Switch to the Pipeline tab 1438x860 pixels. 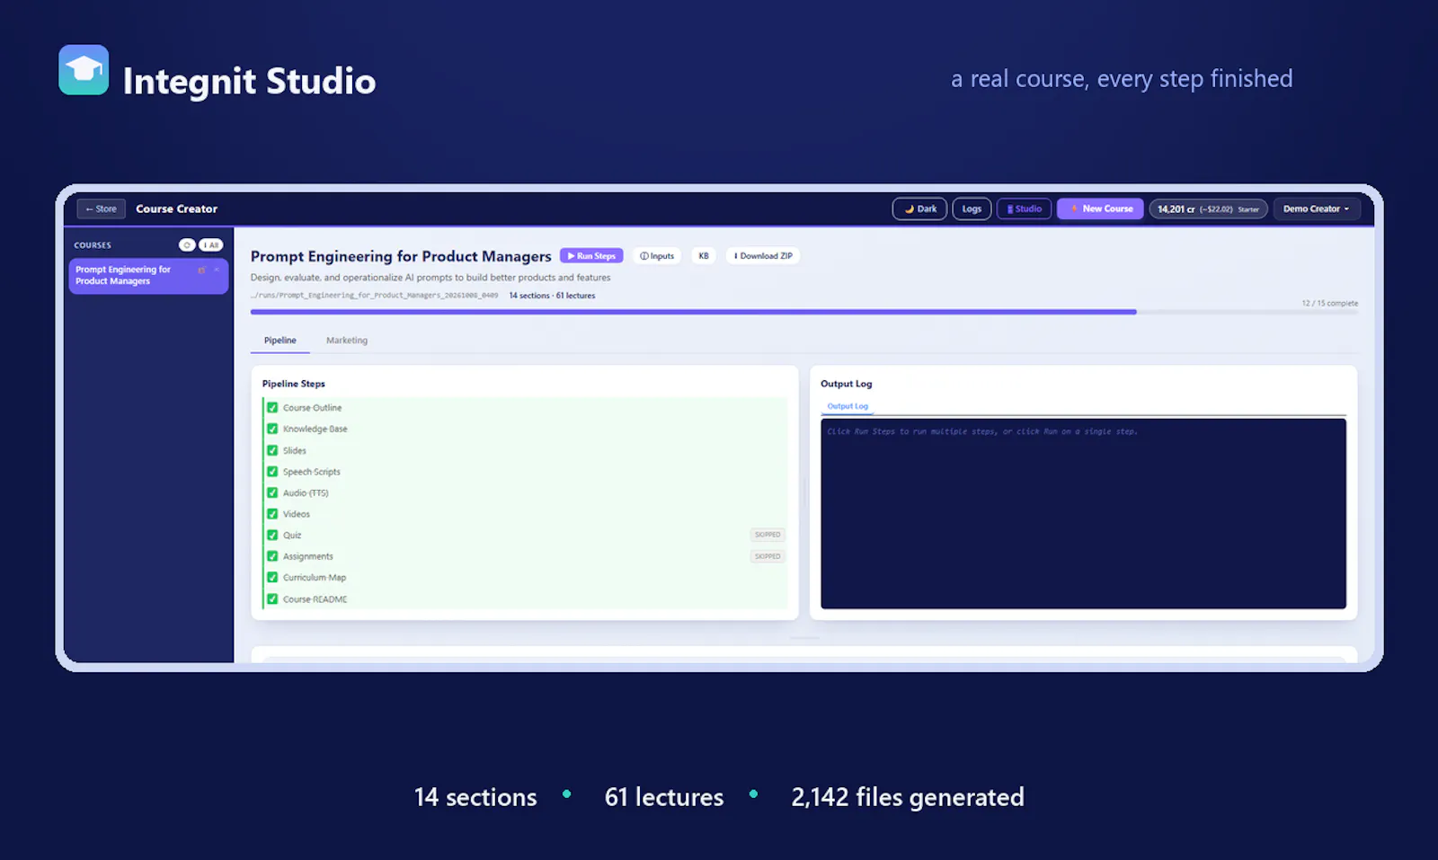(280, 341)
